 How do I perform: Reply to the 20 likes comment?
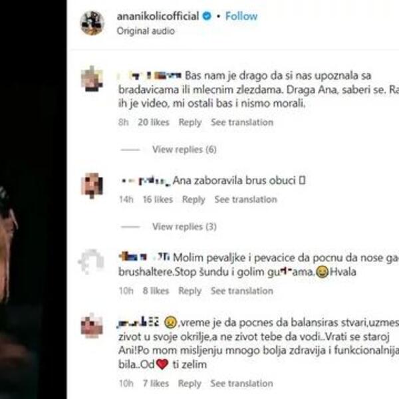tap(190, 122)
